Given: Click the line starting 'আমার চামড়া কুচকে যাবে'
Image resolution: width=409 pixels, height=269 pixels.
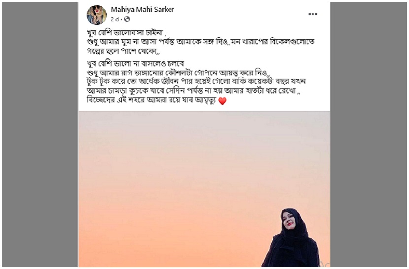Looking at the screenshot, I should (194, 91).
